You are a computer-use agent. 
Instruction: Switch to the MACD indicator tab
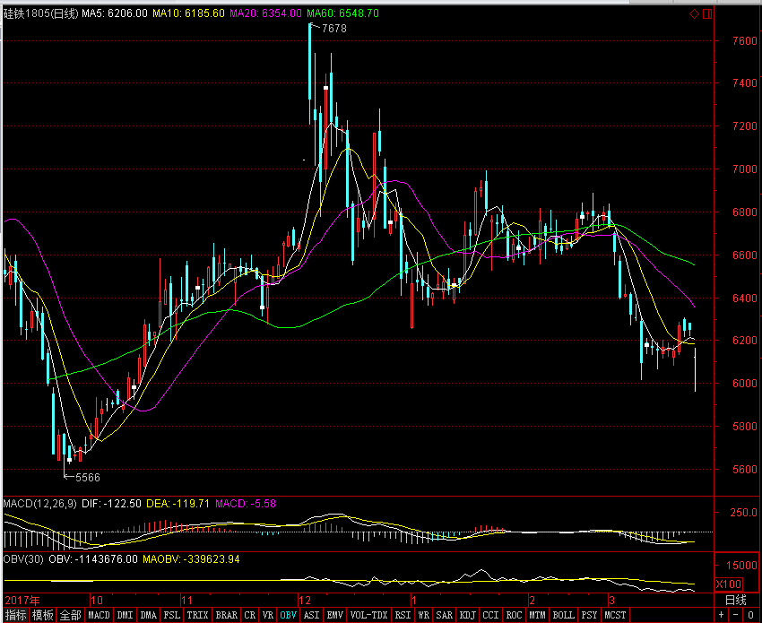(99, 616)
